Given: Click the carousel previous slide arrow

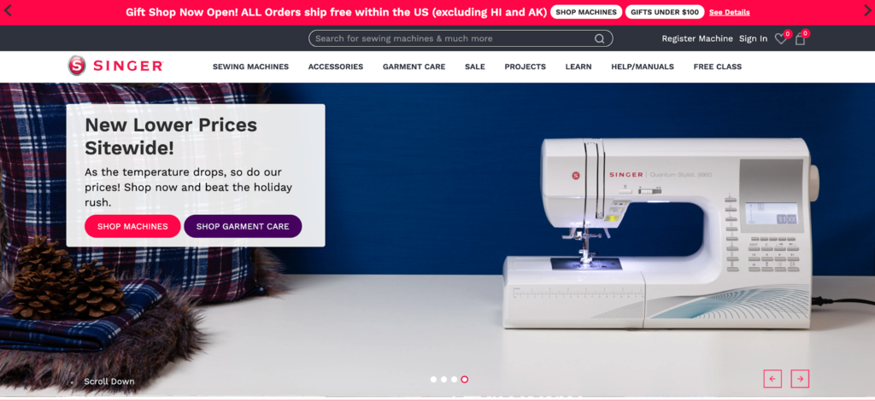Looking at the screenshot, I should (772, 379).
